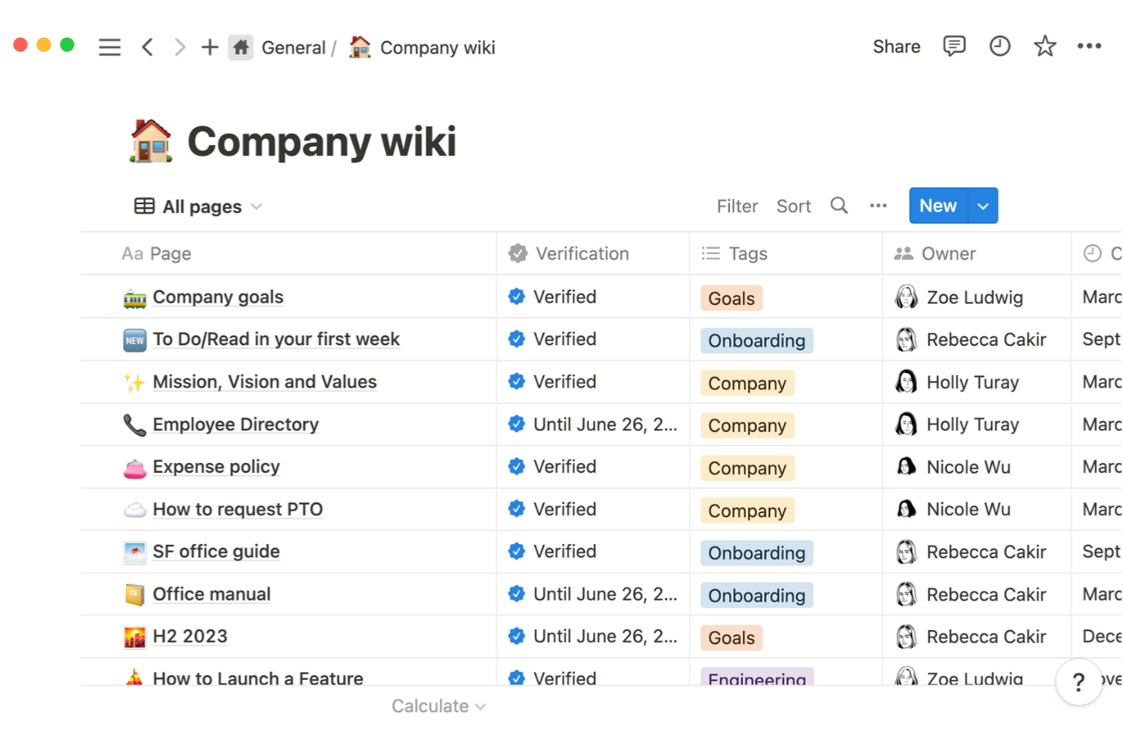Open the Employee Directory page link
The height and width of the screenshot is (749, 1123).
tap(235, 424)
